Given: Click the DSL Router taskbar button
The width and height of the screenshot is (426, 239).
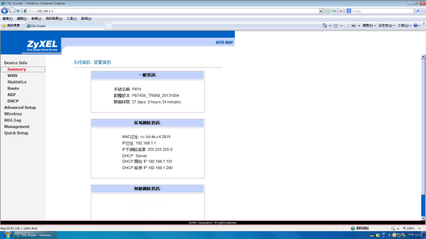Looking at the screenshot, I should 35,235.
